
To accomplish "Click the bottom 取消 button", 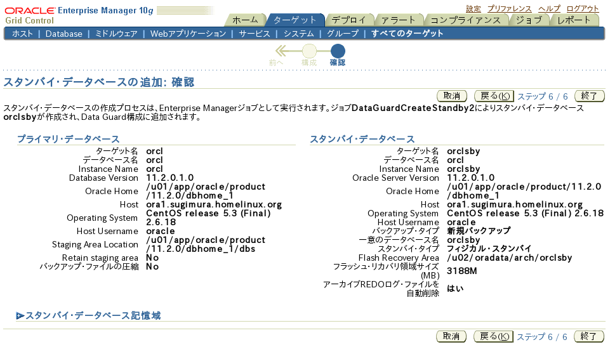I will [x=451, y=336].
